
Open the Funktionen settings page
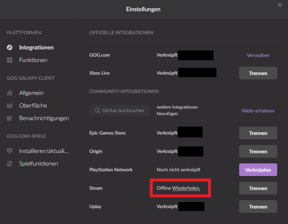(x=33, y=60)
